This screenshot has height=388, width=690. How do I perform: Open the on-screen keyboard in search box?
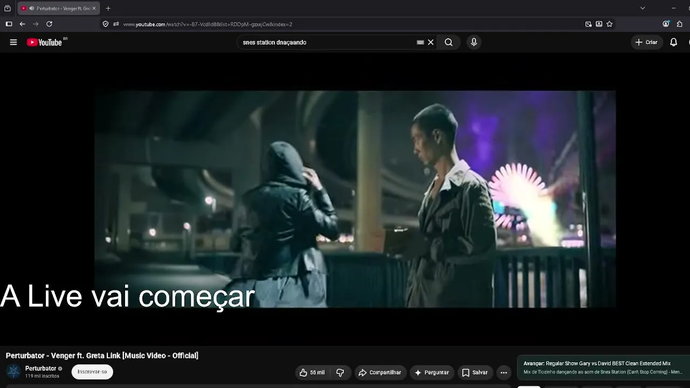coord(420,42)
